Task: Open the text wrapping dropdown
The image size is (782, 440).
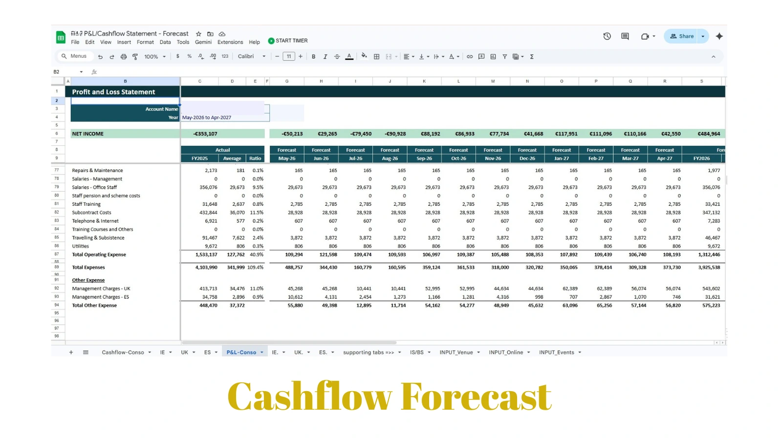Action: point(439,57)
